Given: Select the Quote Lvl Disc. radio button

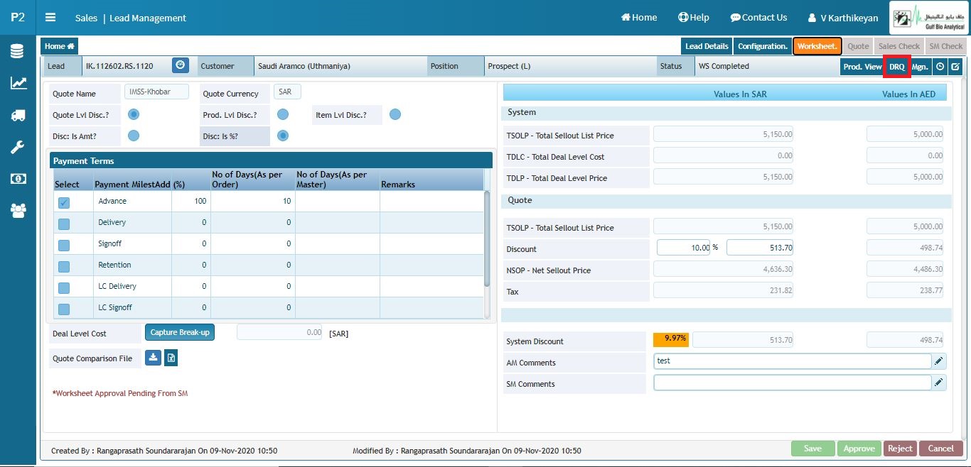Looking at the screenshot, I should [134, 114].
